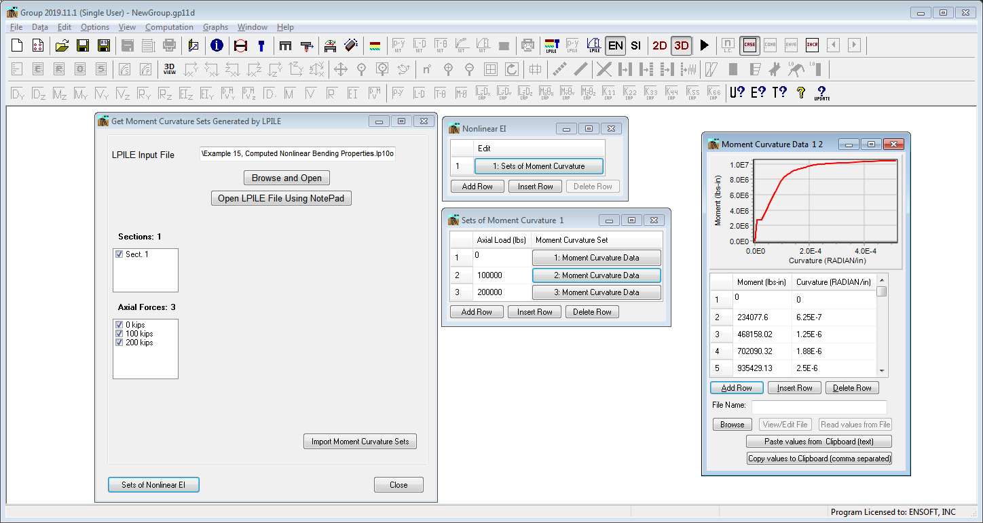Switch units to SI
Screen dimensions: 983x523
click(x=636, y=45)
